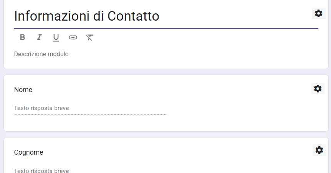Click empty space right of Cognome title
Viewport: 331px width, 173px height.
[x=173, y=152]
